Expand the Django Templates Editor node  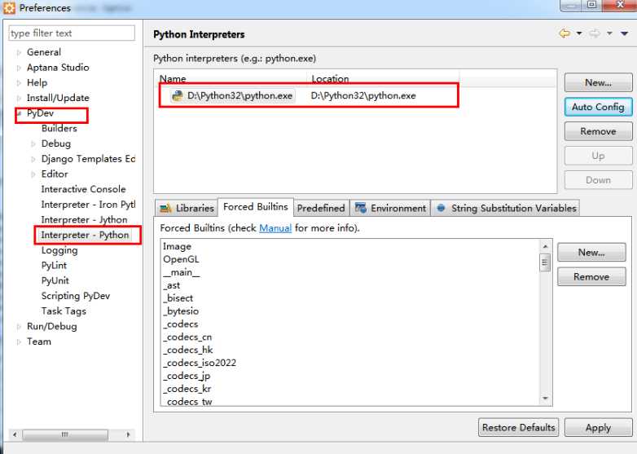tap(33, 159)
